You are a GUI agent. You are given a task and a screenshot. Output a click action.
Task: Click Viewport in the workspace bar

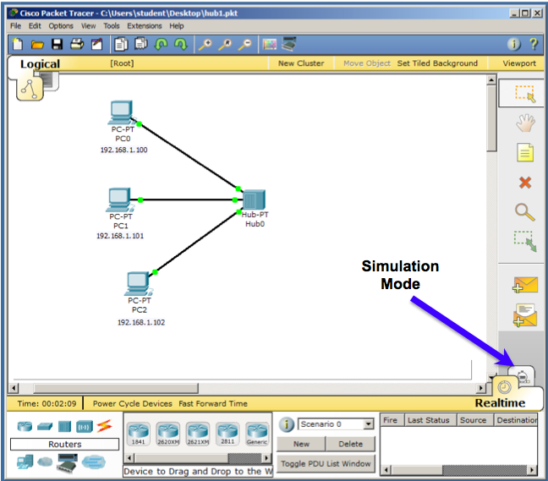[519, 63]
